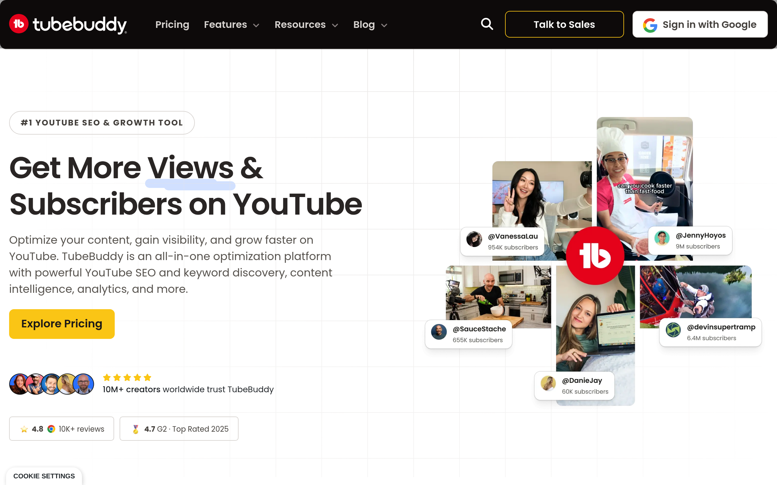Click the @VanessaLau handle text

[513, 236]
